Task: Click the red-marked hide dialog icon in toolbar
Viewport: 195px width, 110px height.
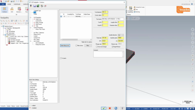Action: point(45,6)
